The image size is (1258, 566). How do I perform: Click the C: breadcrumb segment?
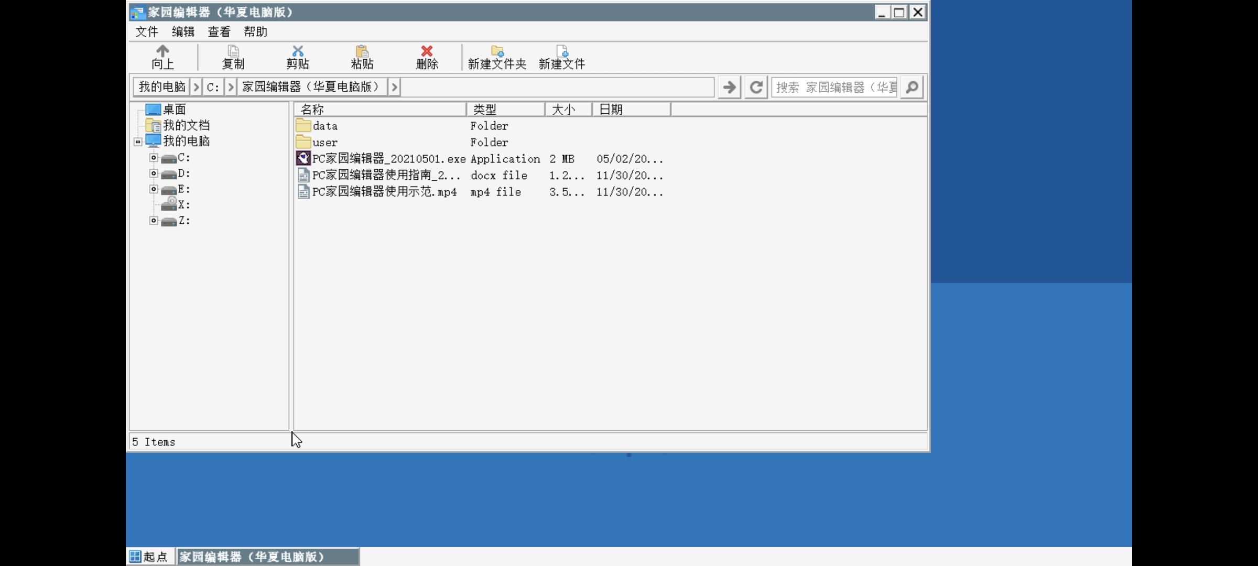pos(213,87)
